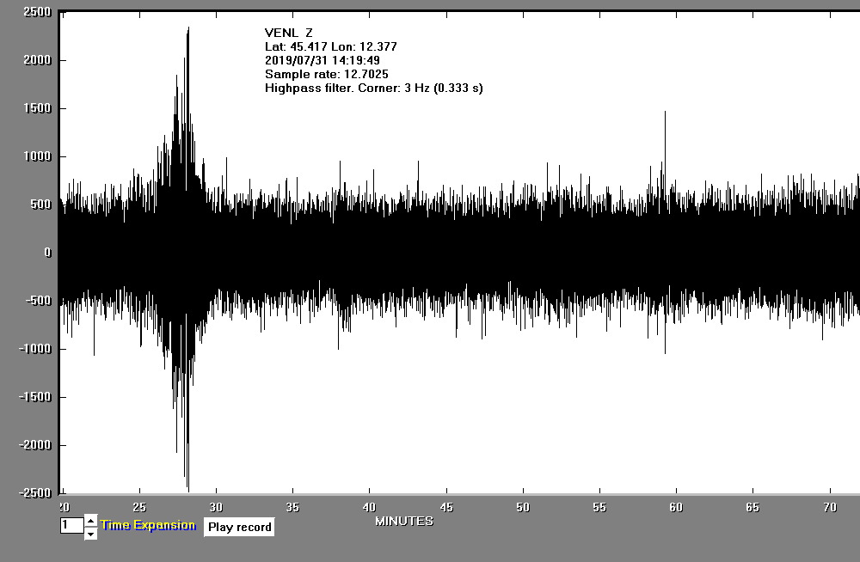The height and width of the screenshot is (562, 860).
Task: Increase Time Expansion with the up arrow
Action: click(90, 521)
